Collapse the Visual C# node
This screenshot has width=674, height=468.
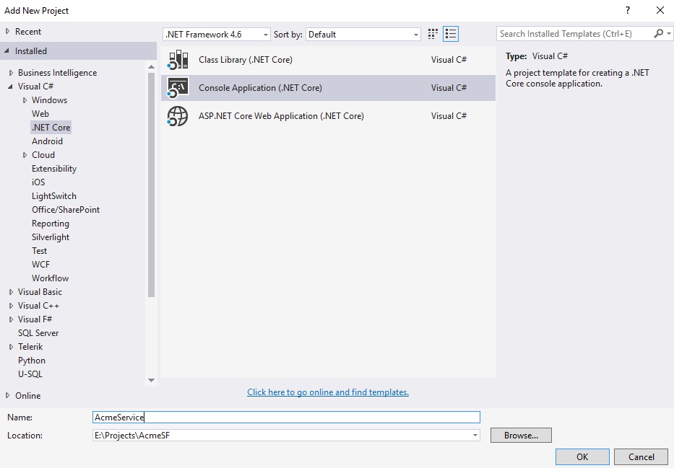[x=11, y=87]
